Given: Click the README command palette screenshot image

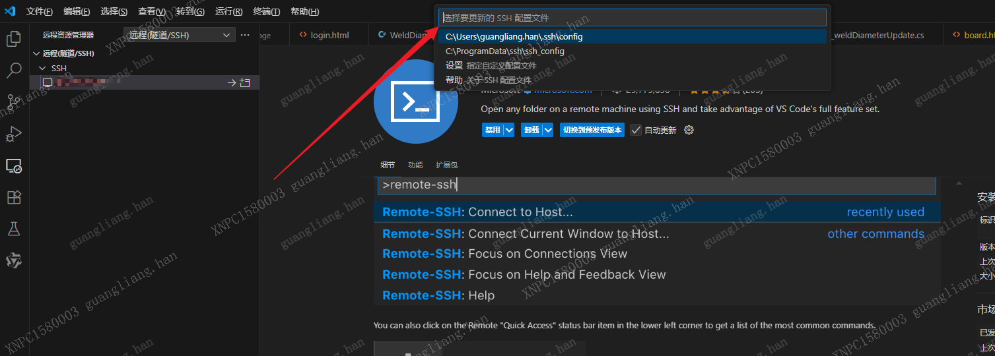Looking at the screenshot, I should 658,241.
